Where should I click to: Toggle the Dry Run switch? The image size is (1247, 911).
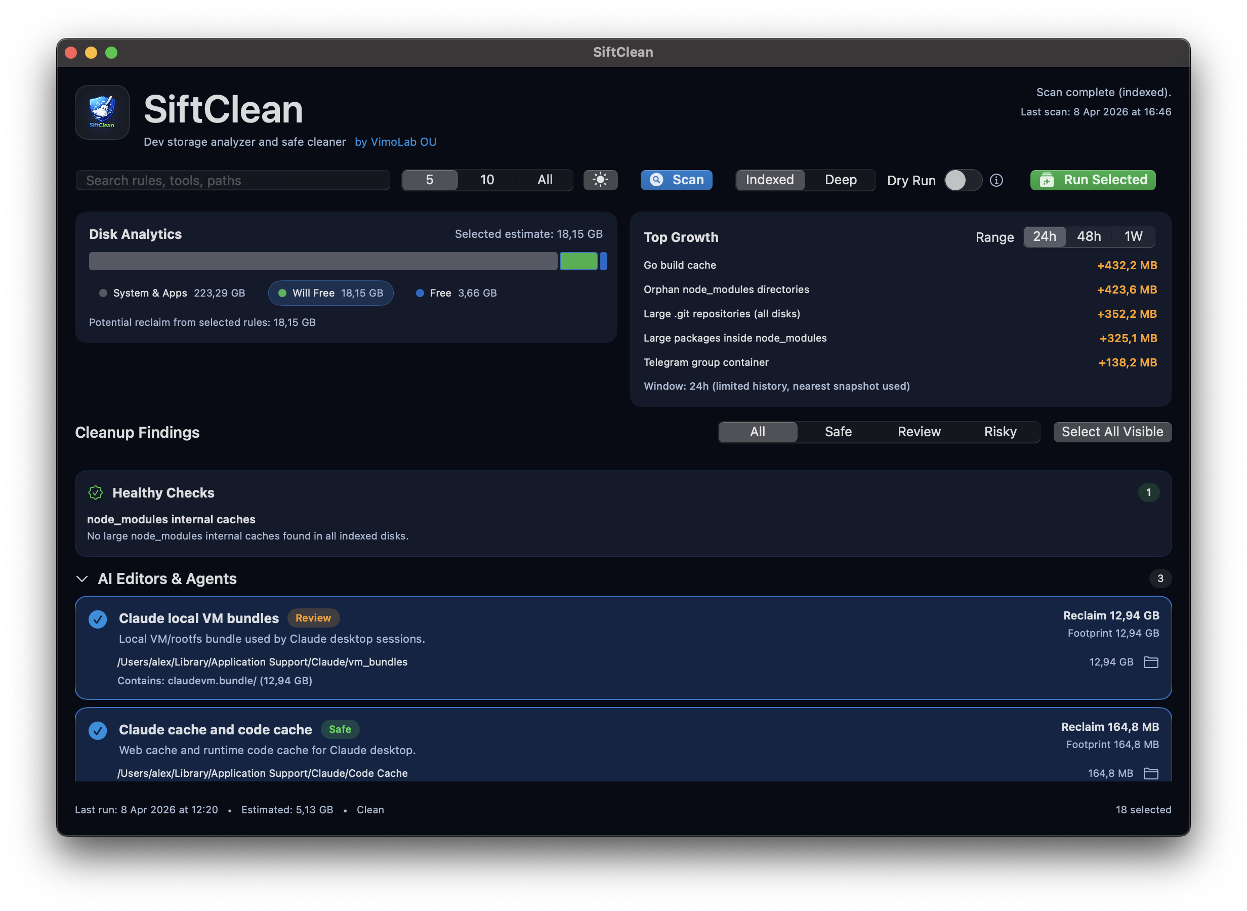963,180
